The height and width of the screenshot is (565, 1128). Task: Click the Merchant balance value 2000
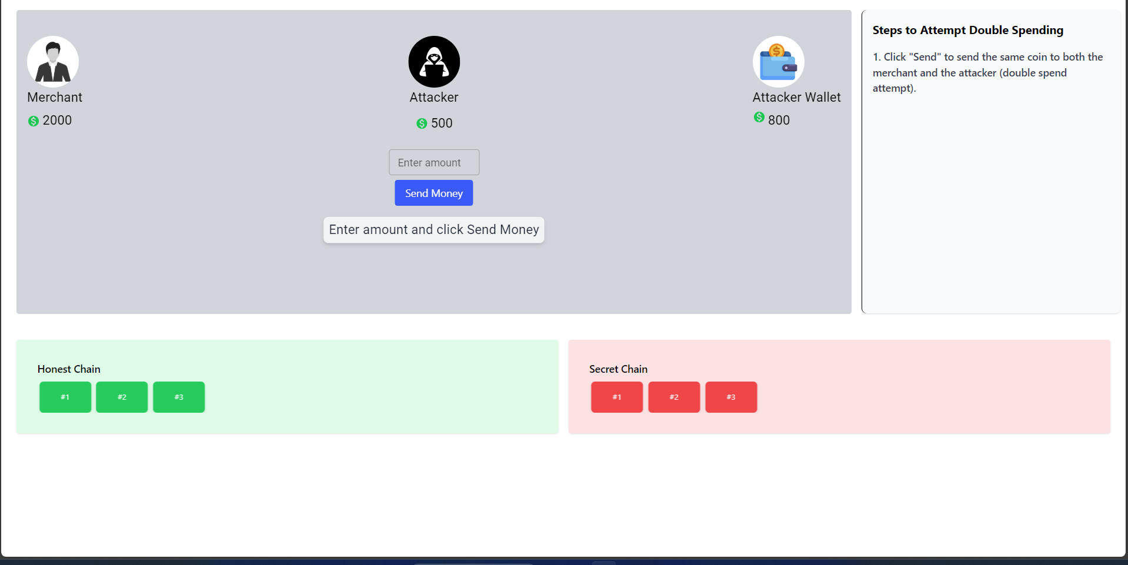coord(57,121)
